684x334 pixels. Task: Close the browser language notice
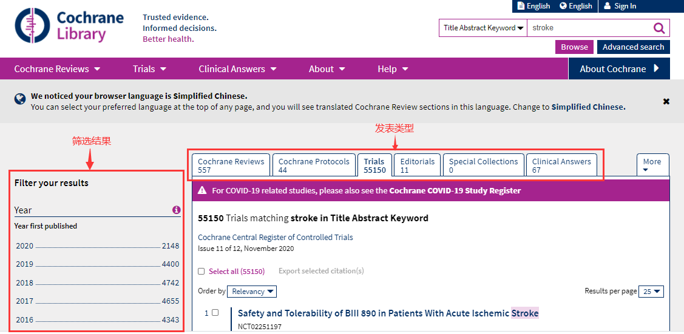666,101
